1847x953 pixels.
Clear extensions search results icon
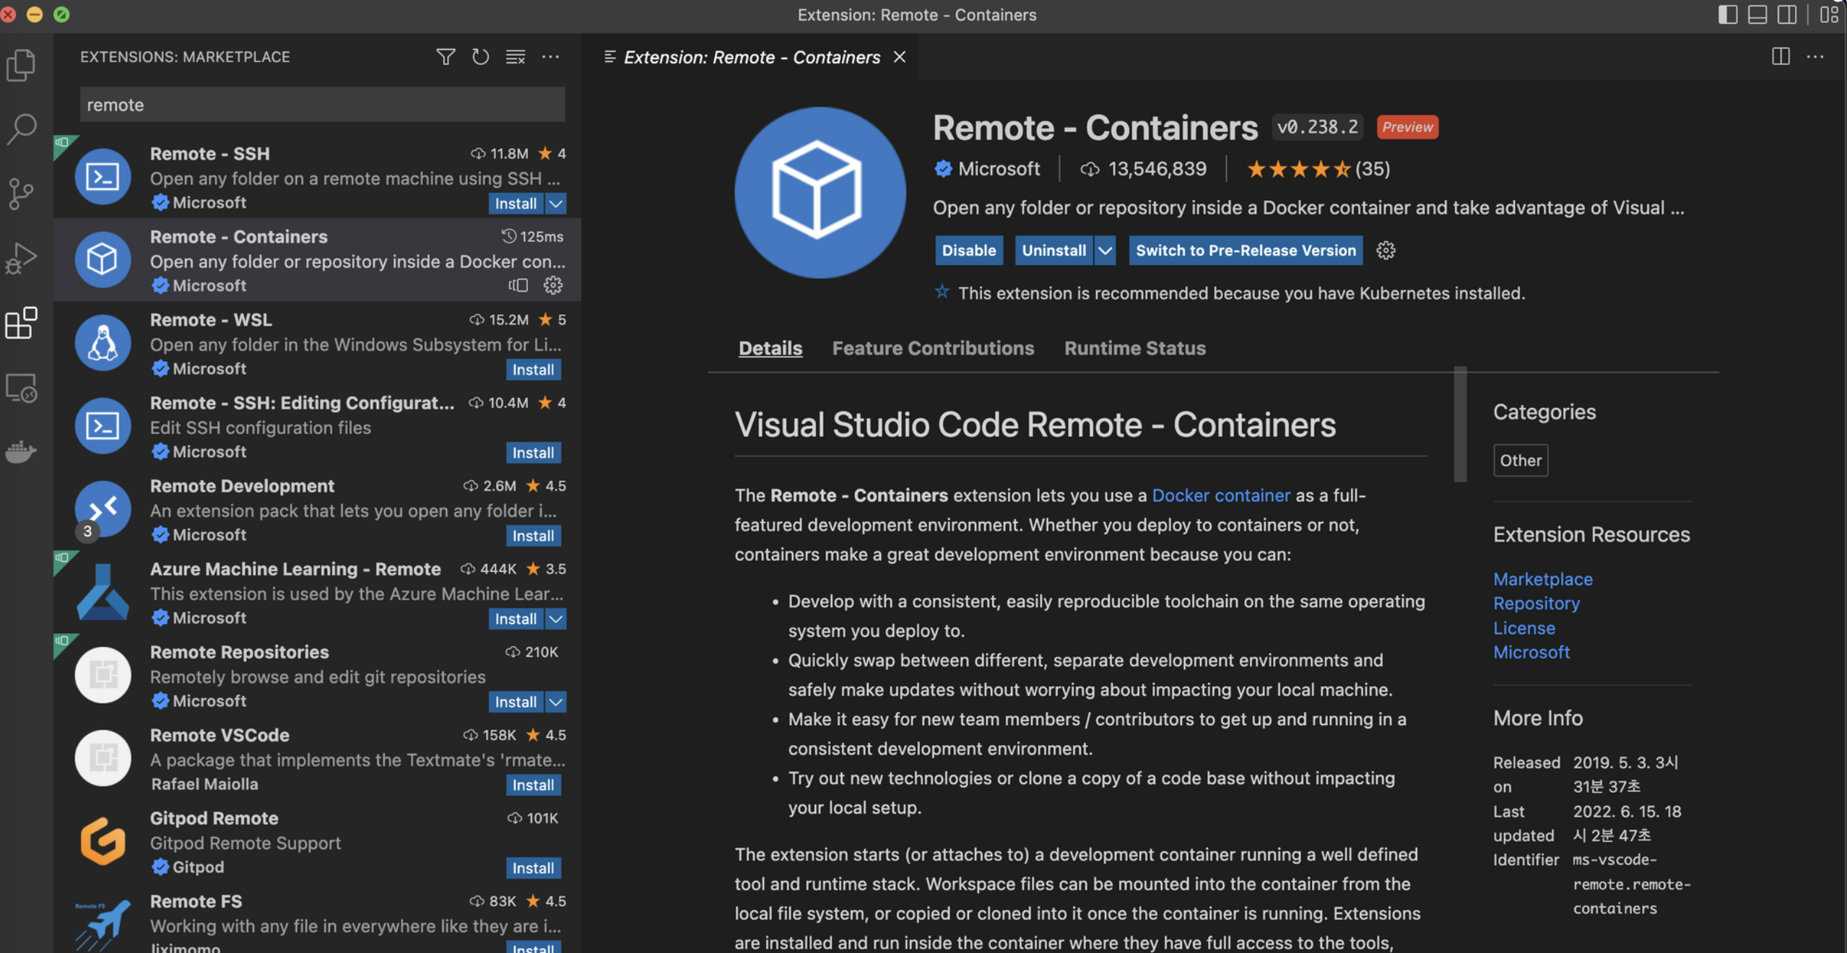tap(516, 56)
